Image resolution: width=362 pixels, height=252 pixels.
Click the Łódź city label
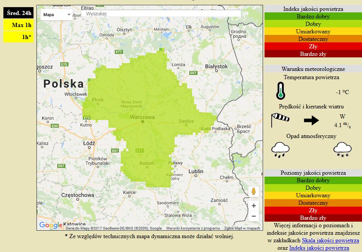[x=89, y=143]
